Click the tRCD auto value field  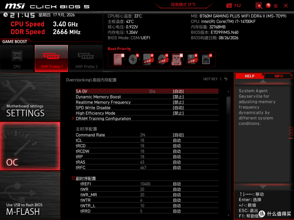177,146
